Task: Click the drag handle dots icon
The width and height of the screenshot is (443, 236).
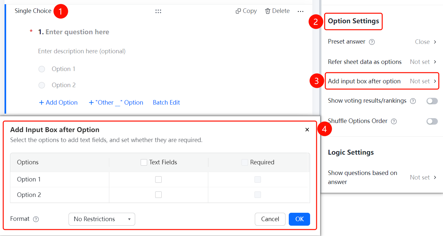Action: coord(158,11)
